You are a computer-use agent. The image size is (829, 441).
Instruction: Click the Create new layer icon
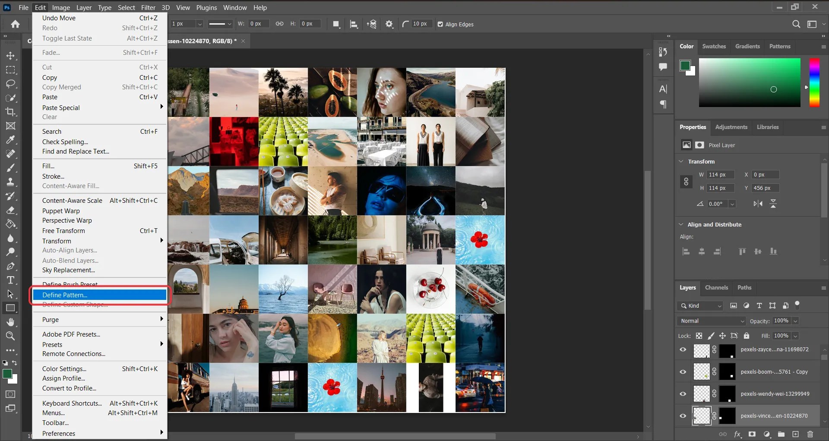click(x=796, y=435)
